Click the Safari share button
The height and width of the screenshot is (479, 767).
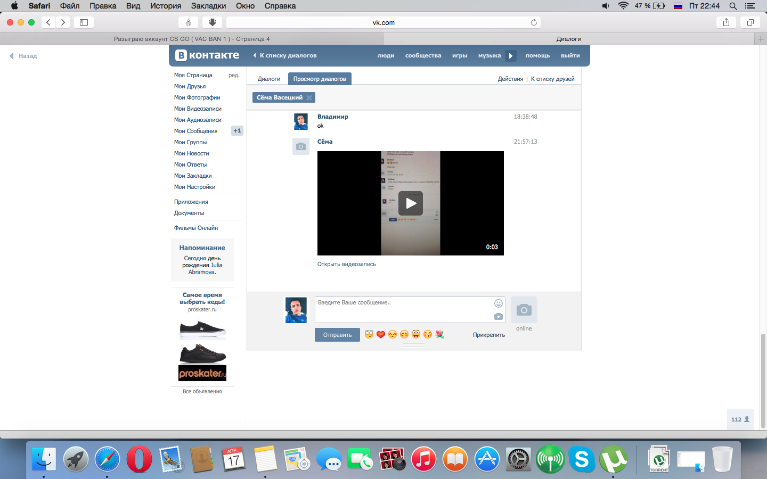click(726, 22)
